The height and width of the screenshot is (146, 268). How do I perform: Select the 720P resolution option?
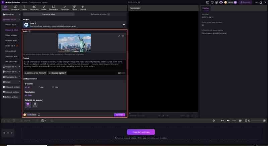click(x=28, y=95)
